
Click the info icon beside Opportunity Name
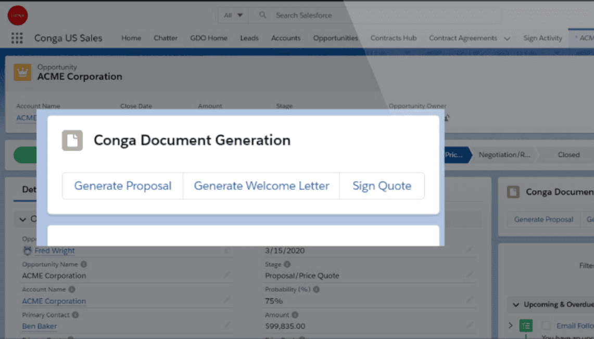coord(84,264)
